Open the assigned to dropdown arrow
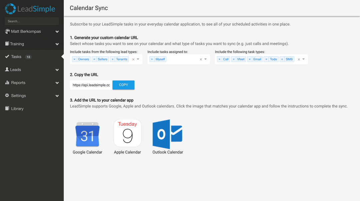 pyautogui.click(x=206, y=59)
